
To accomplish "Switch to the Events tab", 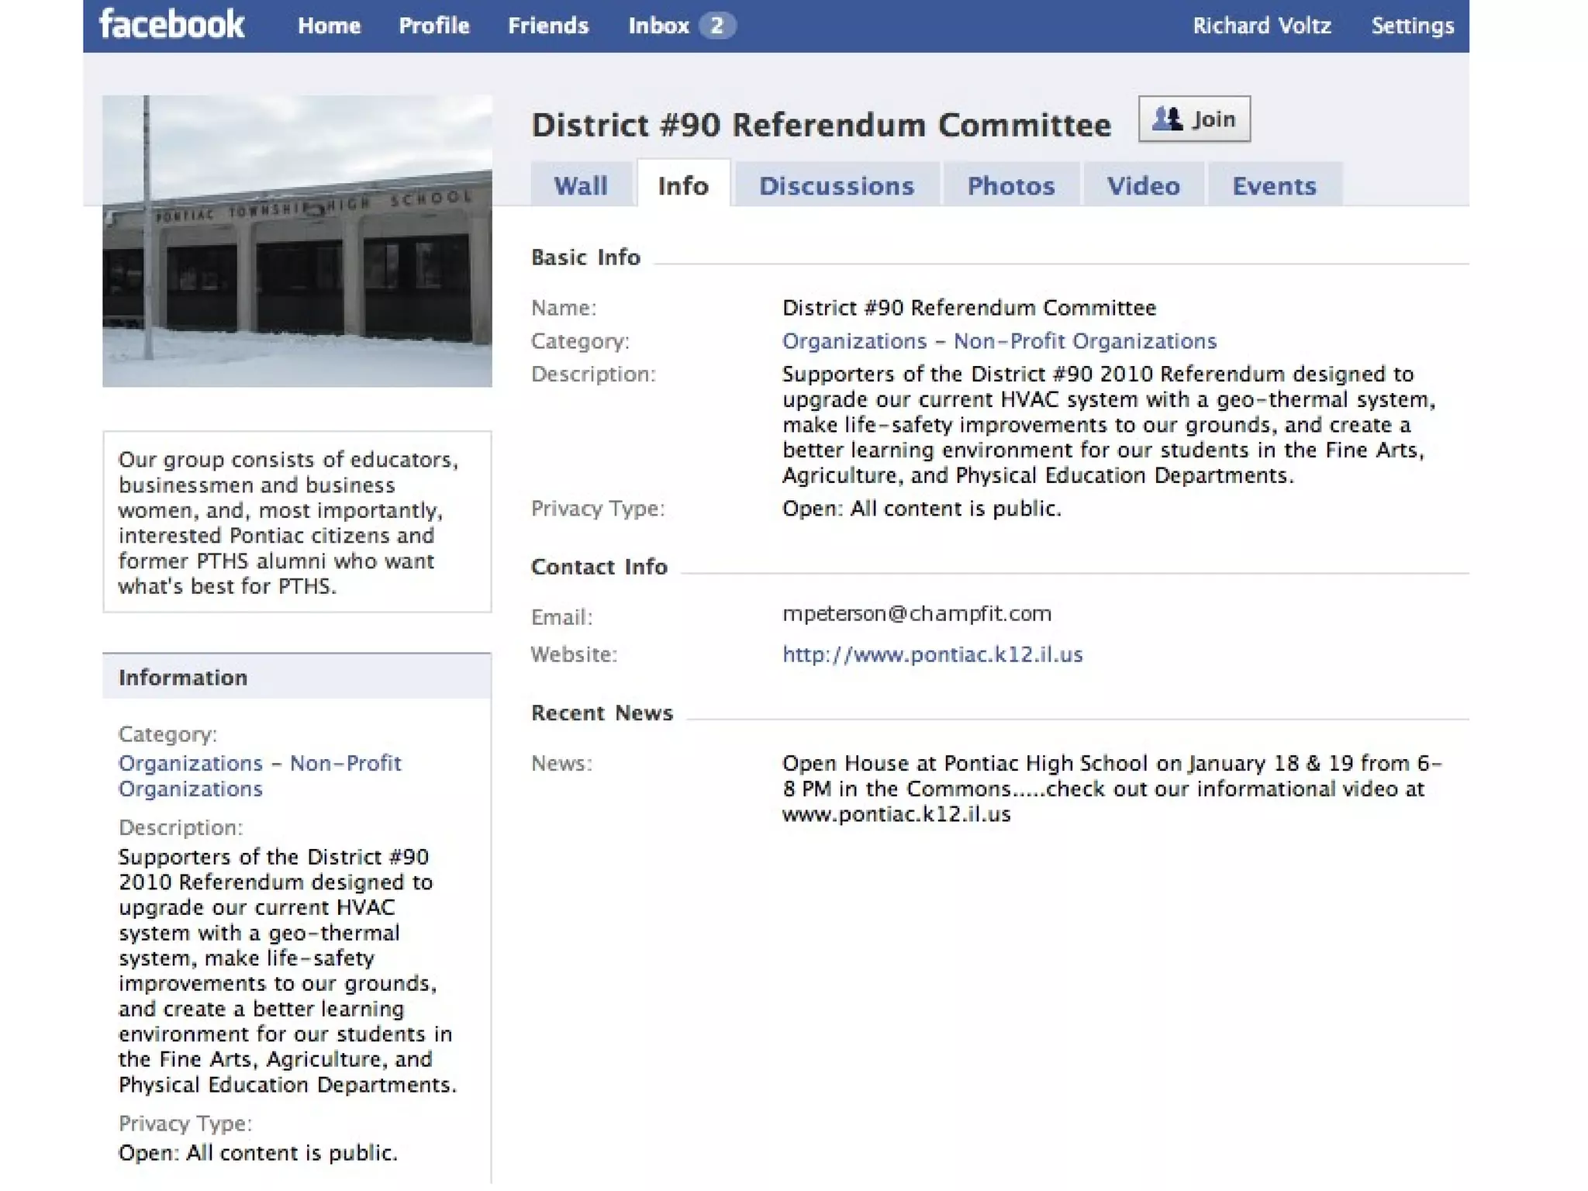I will click(x=1274, y=186).
